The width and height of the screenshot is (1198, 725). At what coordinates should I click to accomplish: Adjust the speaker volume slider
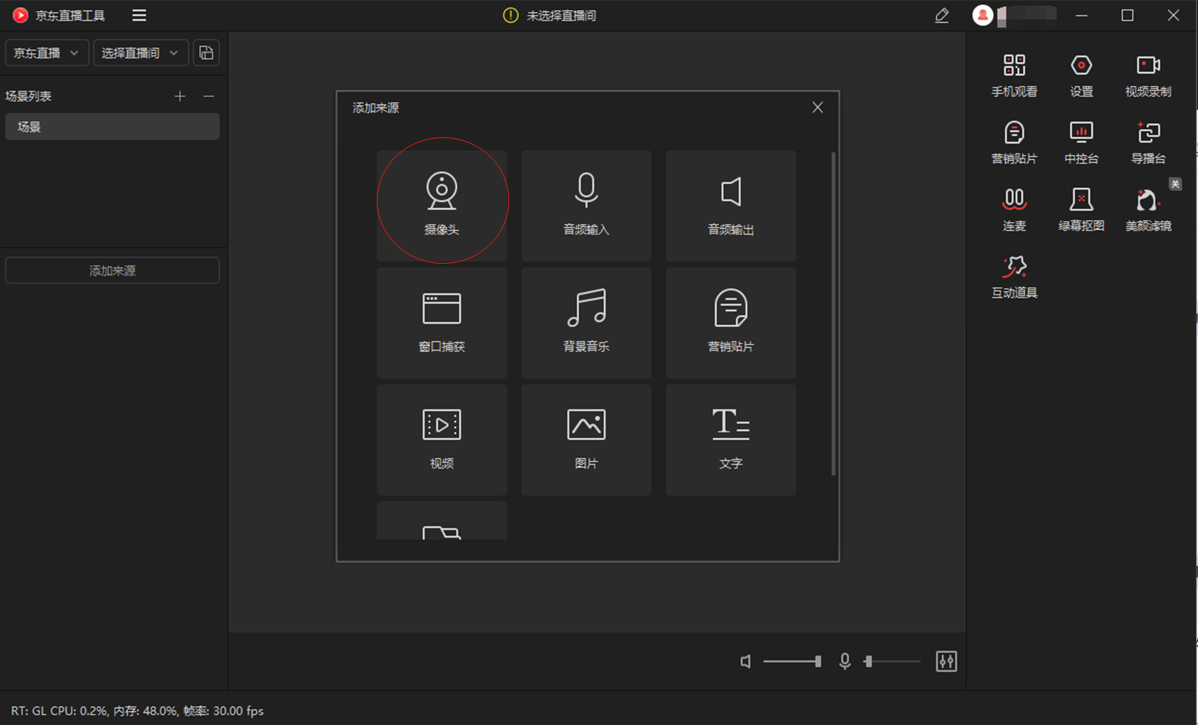coord(792,661)
